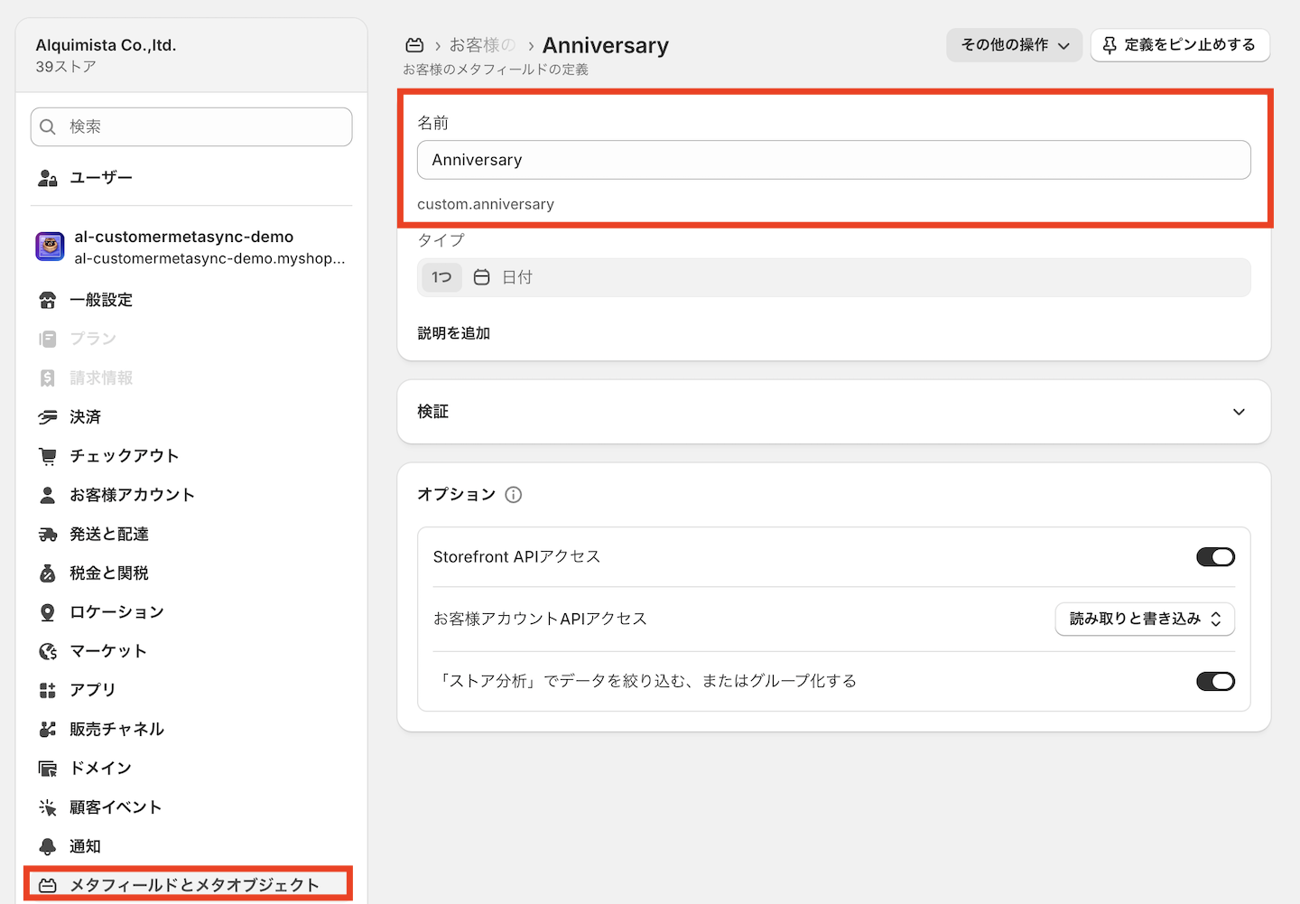
Task: Click the 1つ single-value badge
Action: [441, 277]
